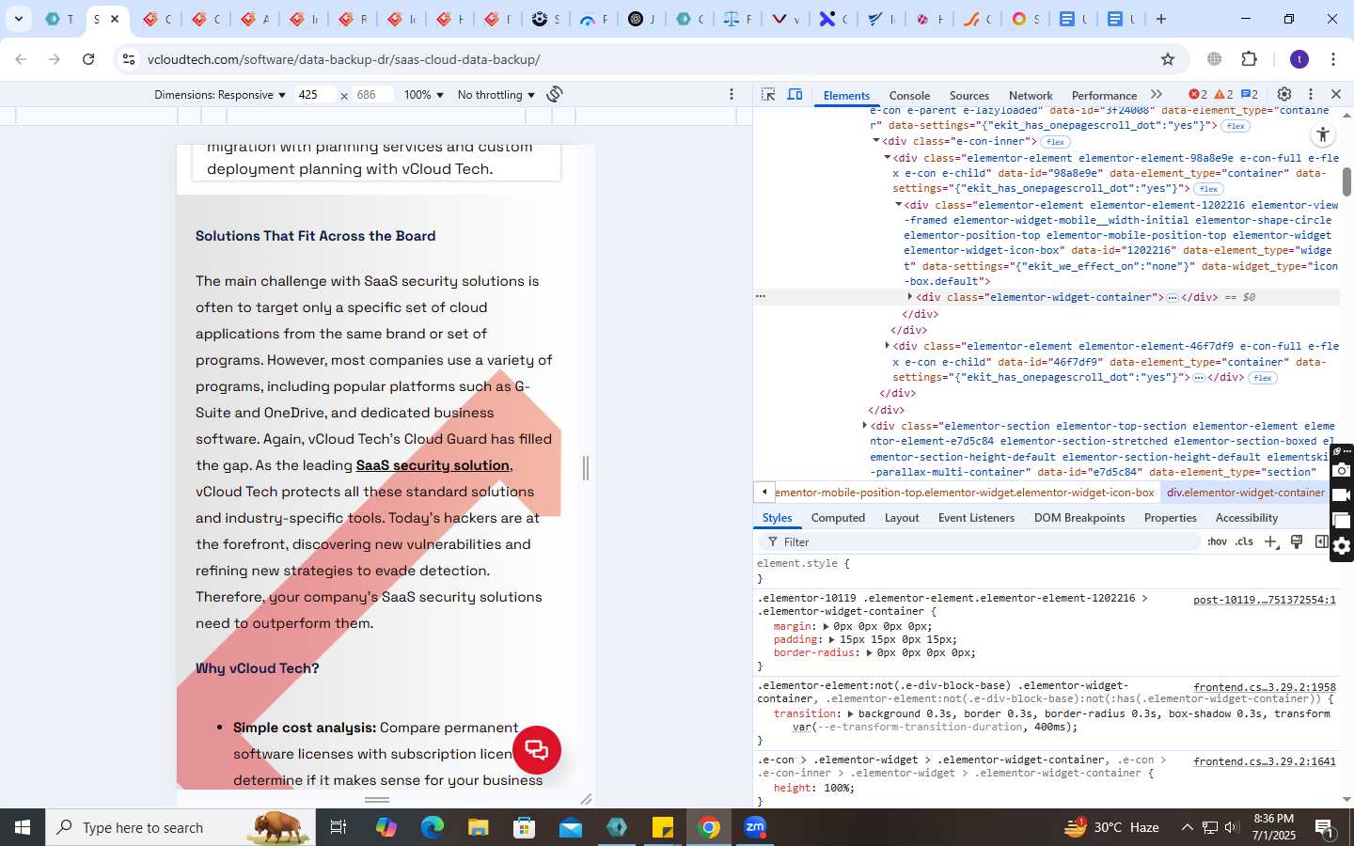Open DevTools customize three-dot menu

pyautogui.click(x=1310, y=94)
